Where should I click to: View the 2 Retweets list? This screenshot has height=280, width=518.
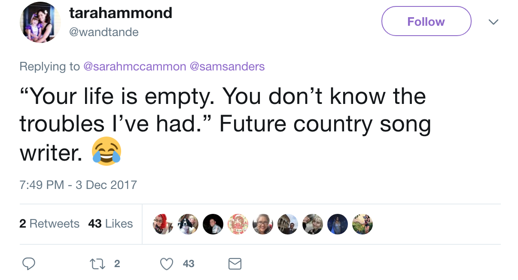click(x=49, y=223)
